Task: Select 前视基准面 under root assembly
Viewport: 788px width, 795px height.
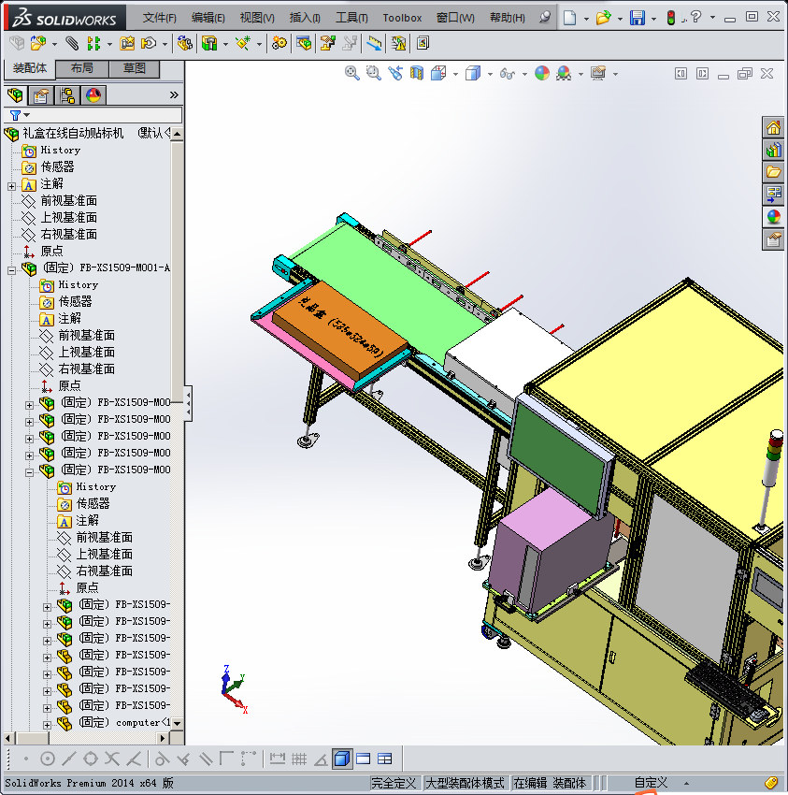Action: (68, 201)
